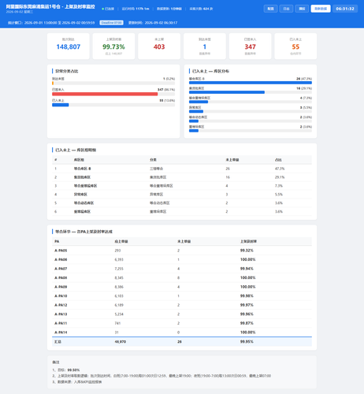Click the 16 (29.1%) zone distribution bar
The width and height of the screenshot is (364, 394).
[x=227, y=92]
